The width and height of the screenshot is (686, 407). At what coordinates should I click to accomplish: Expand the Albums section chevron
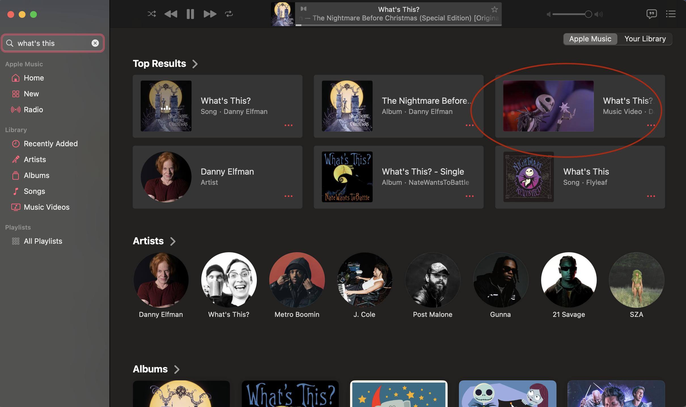(x=177, y=369)
